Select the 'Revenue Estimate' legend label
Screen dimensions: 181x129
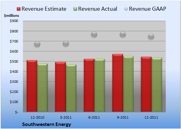click(44, 9)
